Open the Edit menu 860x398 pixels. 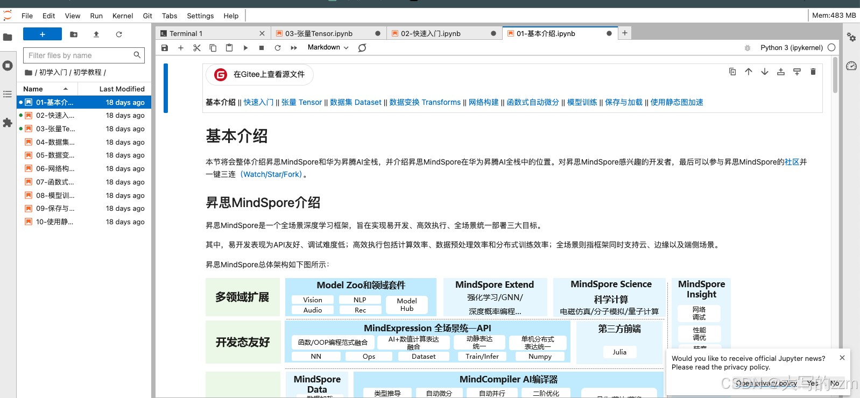coord(48,16)
